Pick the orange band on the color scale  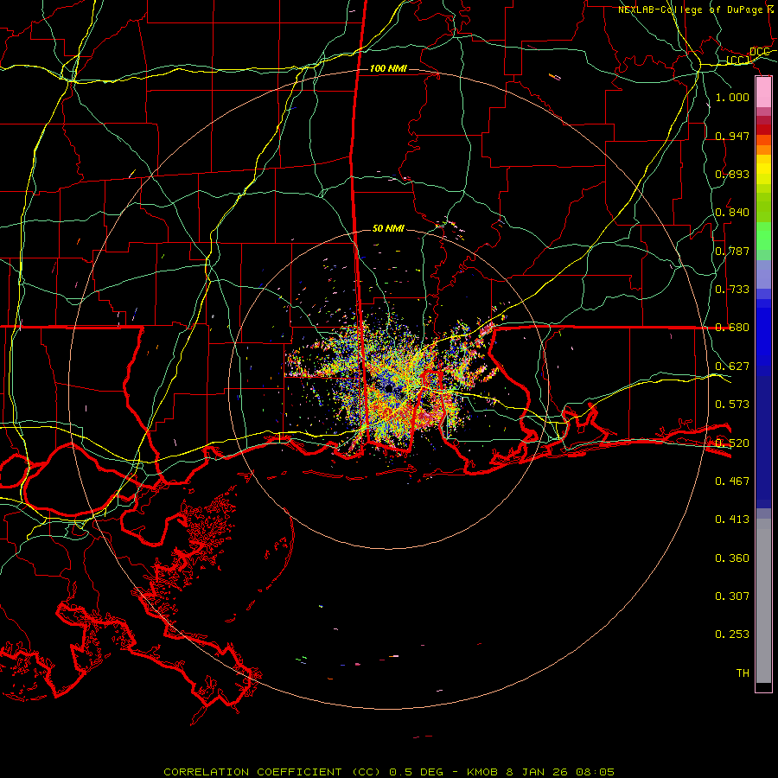[x=763, y=150]
